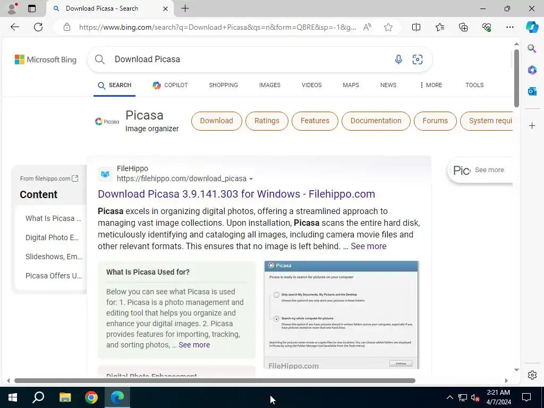Click the Forums pill button
The width and height of the screenshot is (544, 408).
[435, 121]
